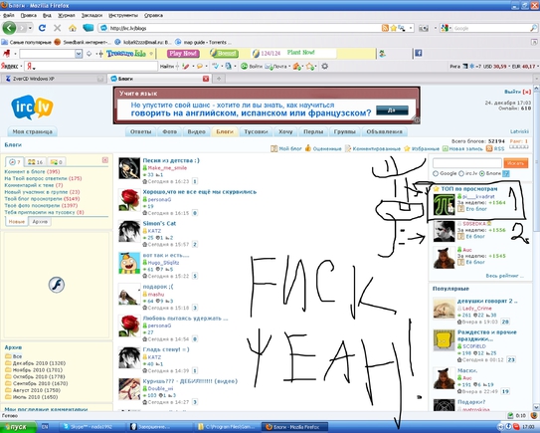Select the Google search radio option

[x=436, y=173]
